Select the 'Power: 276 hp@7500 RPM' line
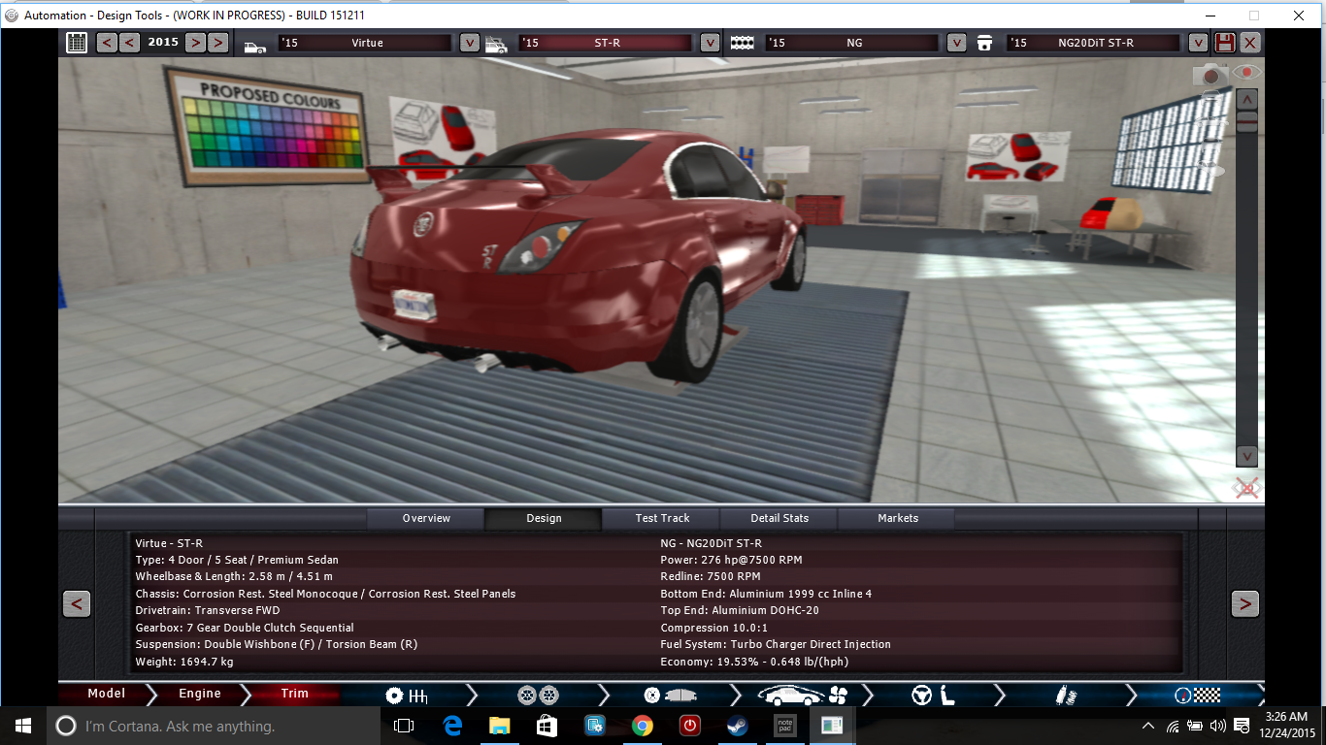This screenshot has height=745, width=1326. click(x=731, y=560)
